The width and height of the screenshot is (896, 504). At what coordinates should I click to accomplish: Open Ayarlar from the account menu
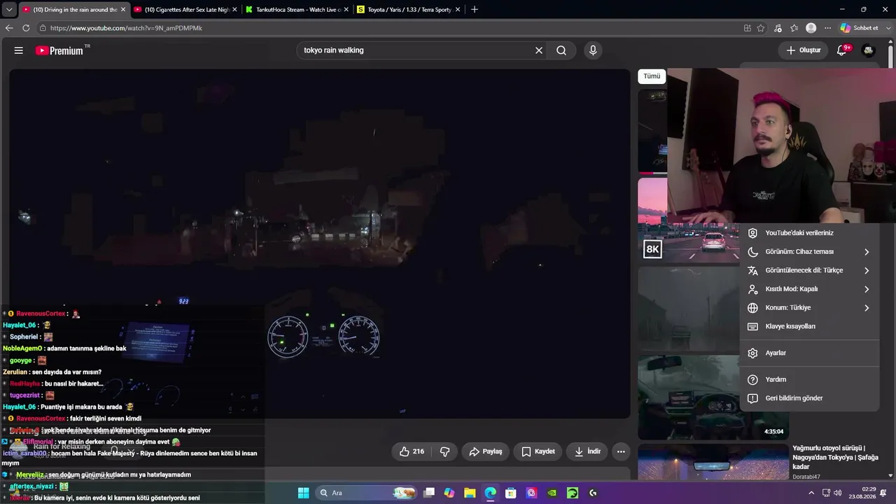tap(809, 353)
